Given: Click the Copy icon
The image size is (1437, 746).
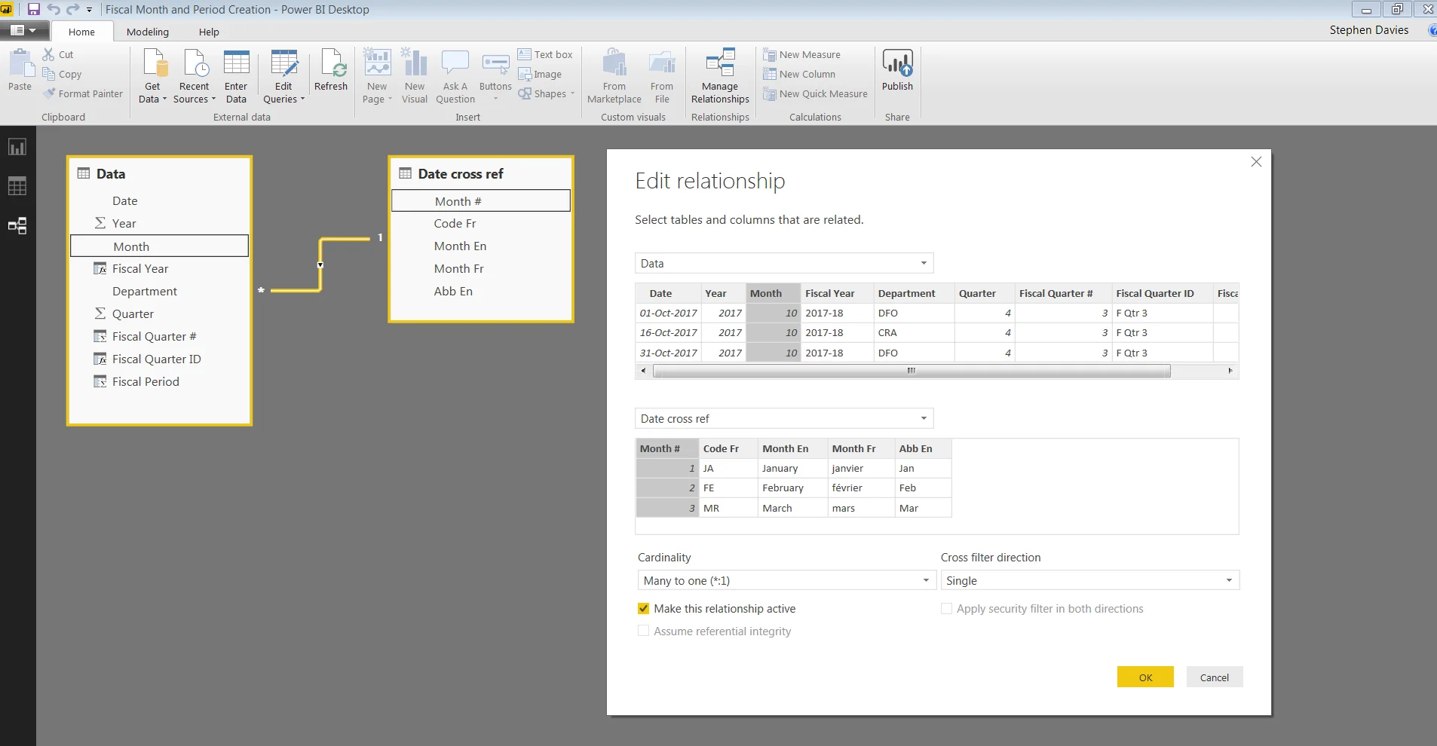Looking at the screenshot, I should [49, 74].
